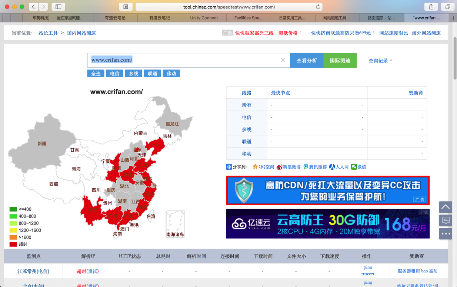Go back using Safari back arrow
This screenshot has width=457, height=287.
[34, 7]
